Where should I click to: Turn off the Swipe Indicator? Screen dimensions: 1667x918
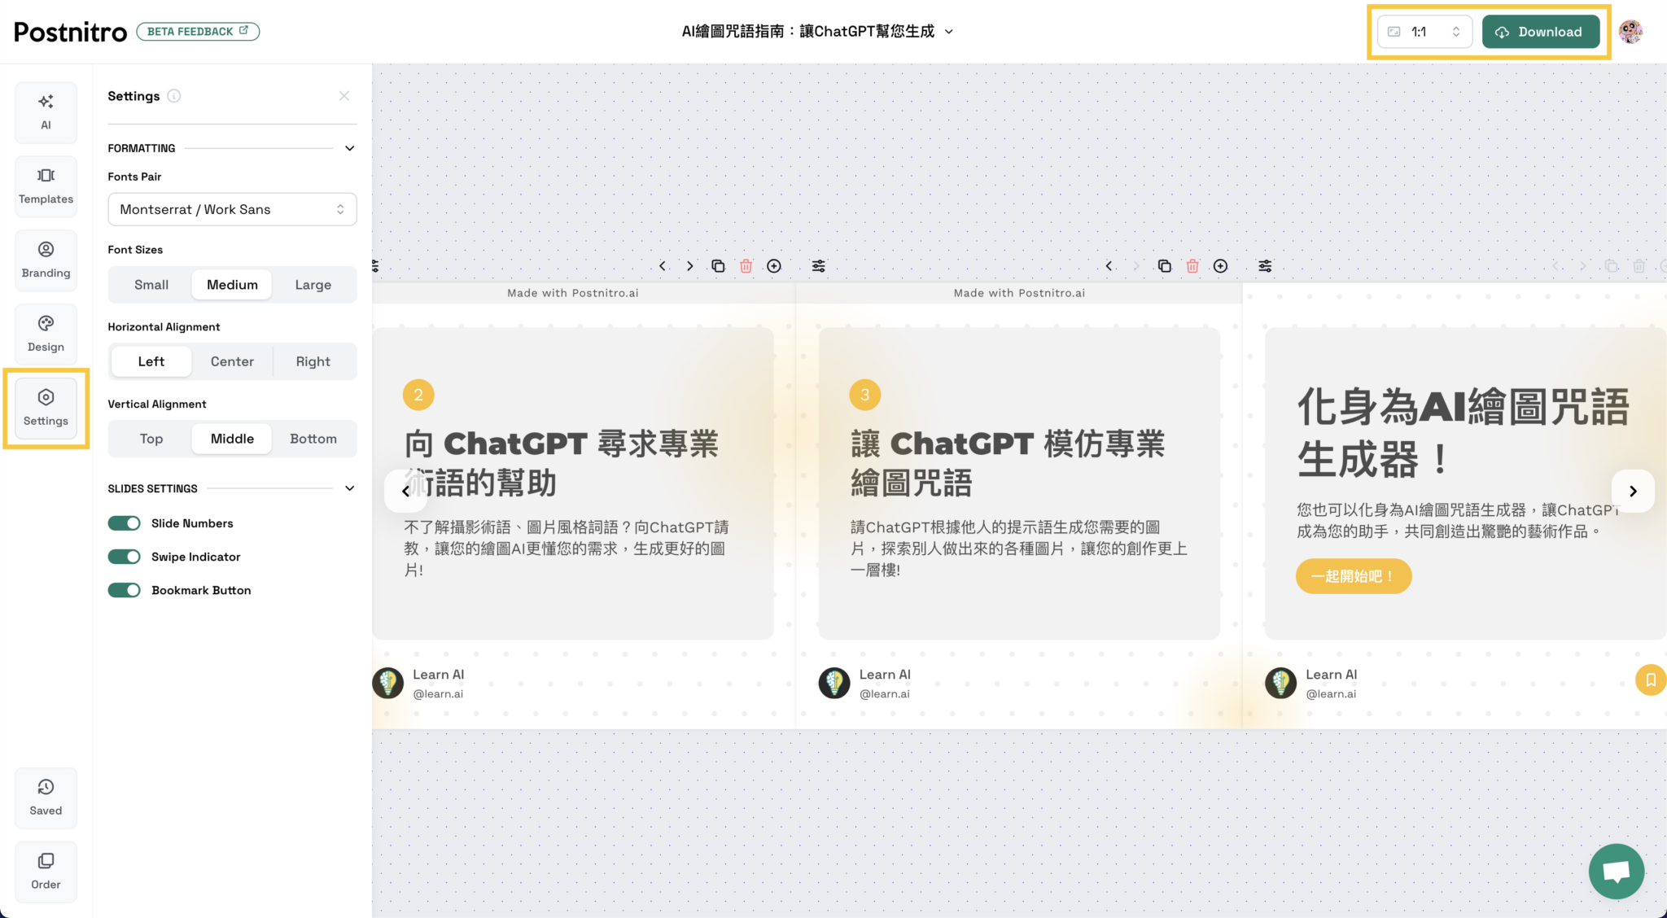(124, 557)
